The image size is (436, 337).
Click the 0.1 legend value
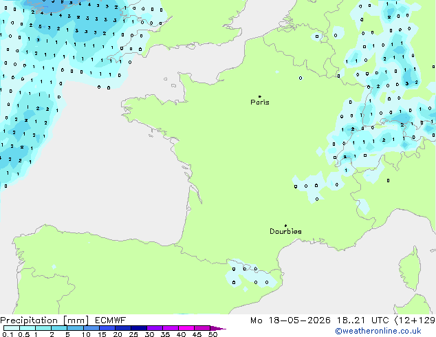[8, 334]
